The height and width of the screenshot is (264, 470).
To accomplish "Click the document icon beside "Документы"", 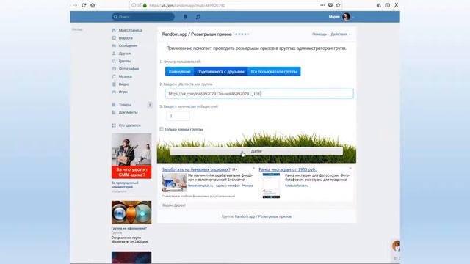I will (114, 112).
